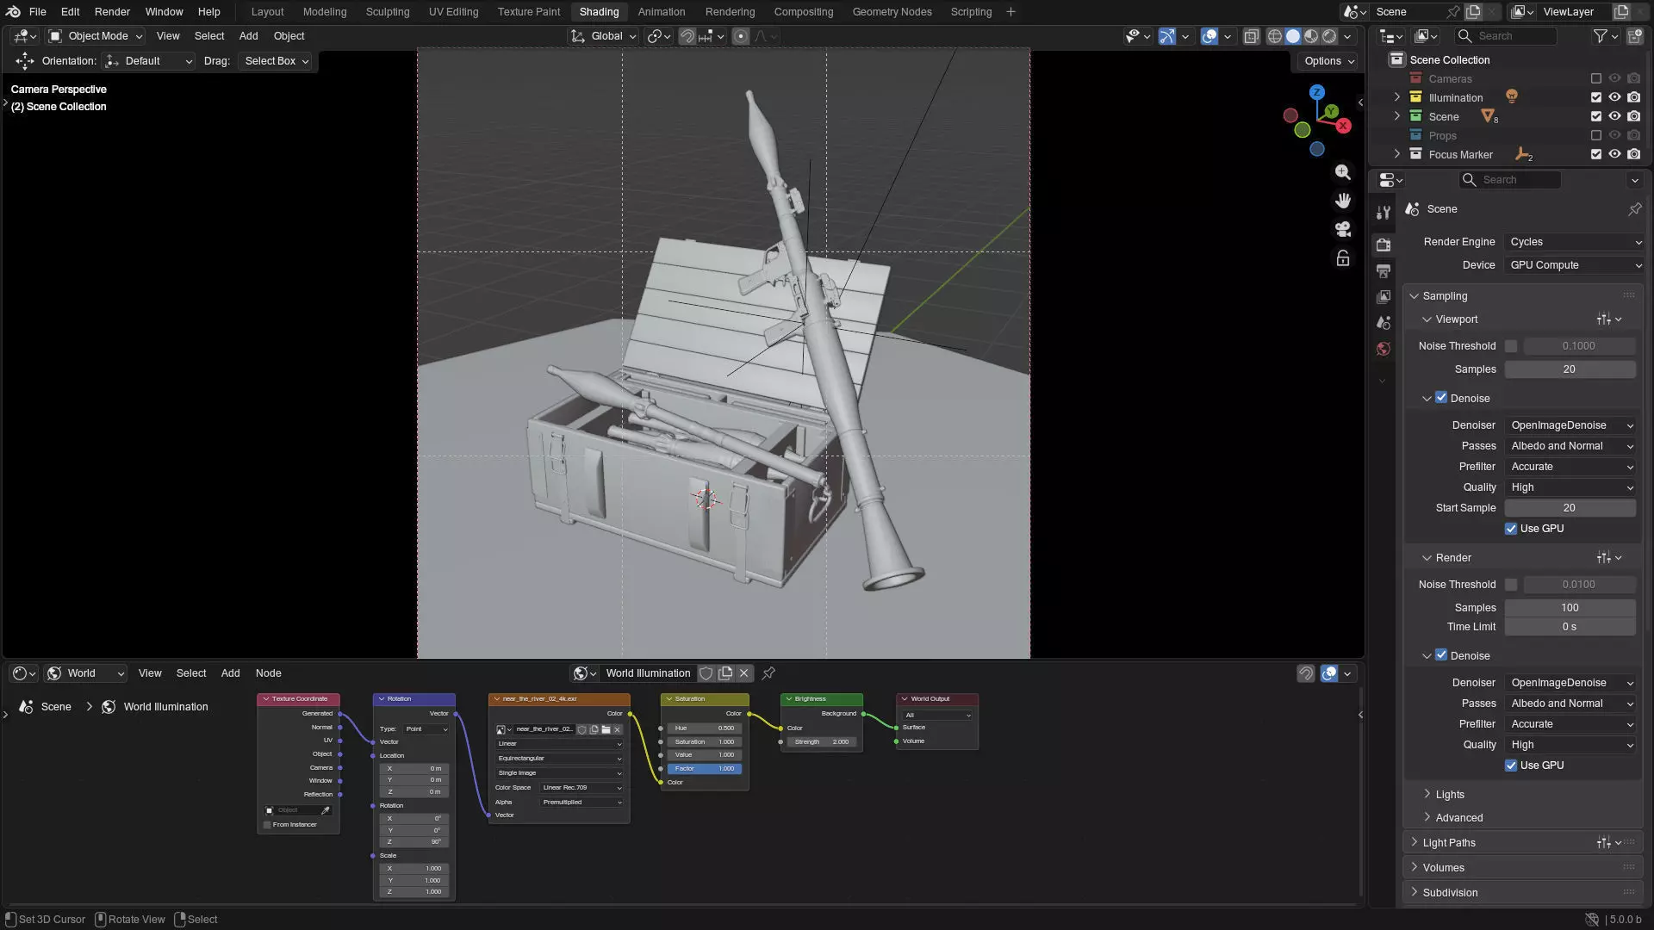The image size is (1654, 930).
Task: Open the Global transform orientation dropdown
Action: [x=603, y=36]
